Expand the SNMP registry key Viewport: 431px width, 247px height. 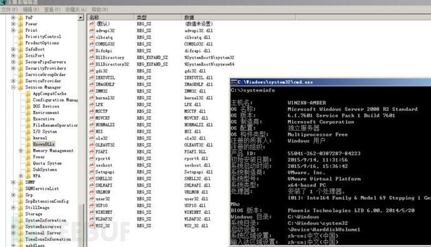point(13,182)
